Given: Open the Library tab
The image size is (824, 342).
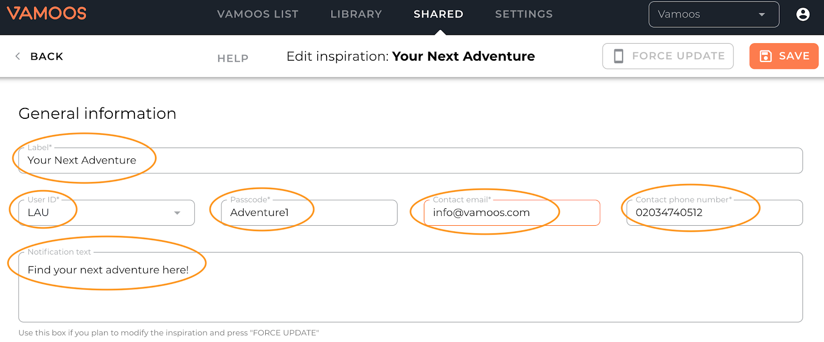Looking at the screenshot, I should (356, 14).
